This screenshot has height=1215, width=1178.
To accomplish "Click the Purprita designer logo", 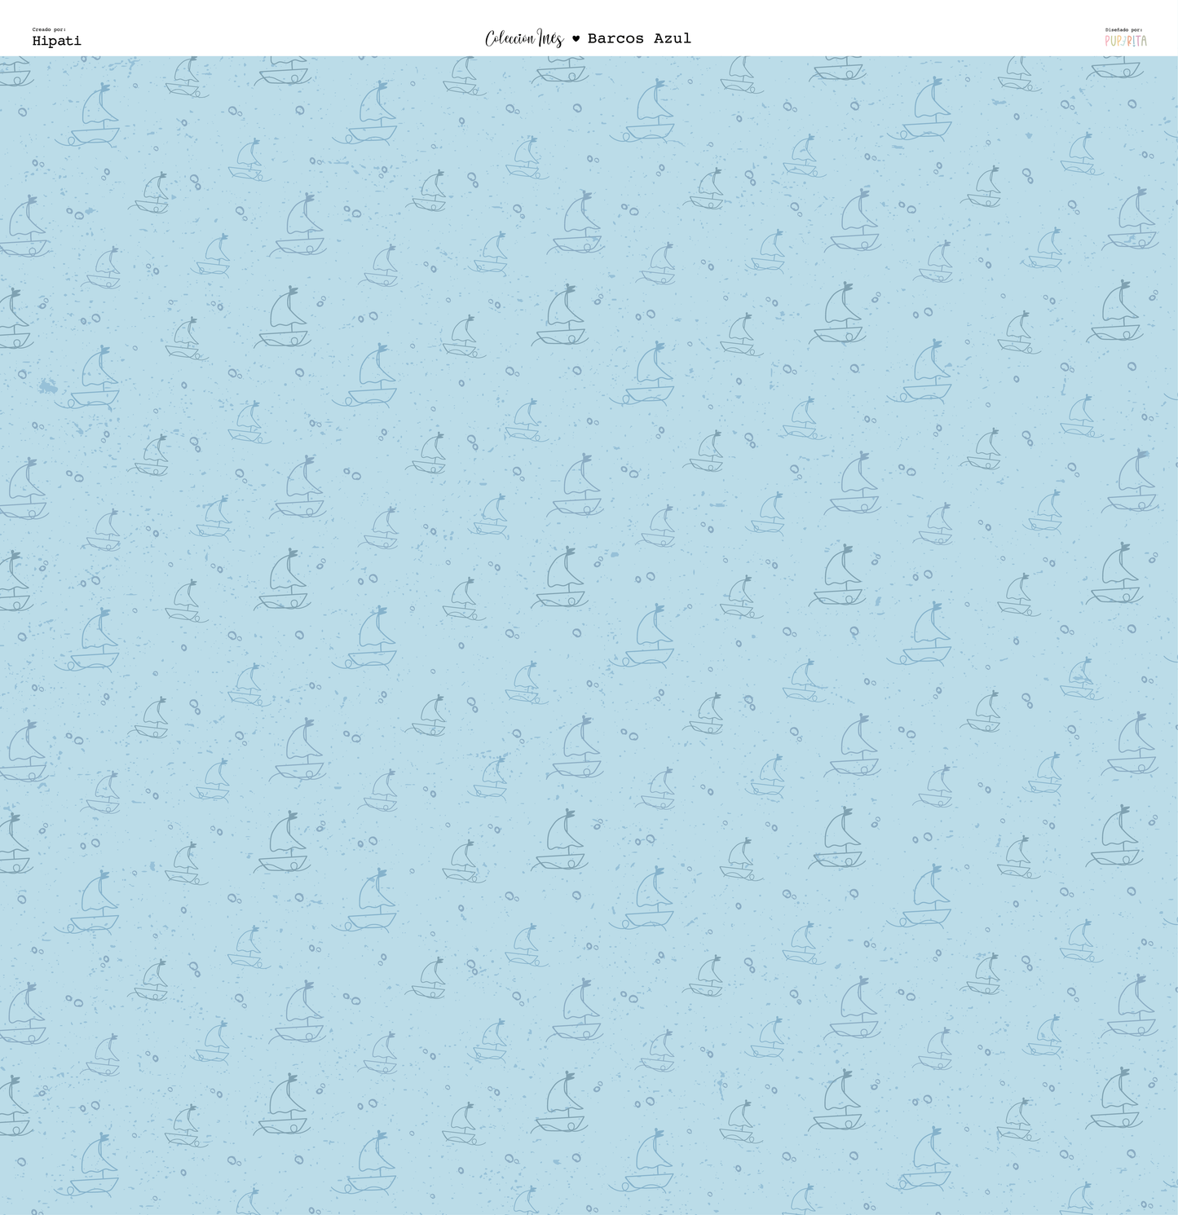I will click(x=1126, y=40).
